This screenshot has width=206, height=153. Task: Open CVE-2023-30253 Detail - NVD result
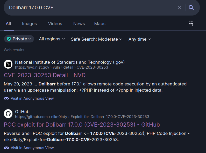(x=45, y=75)
